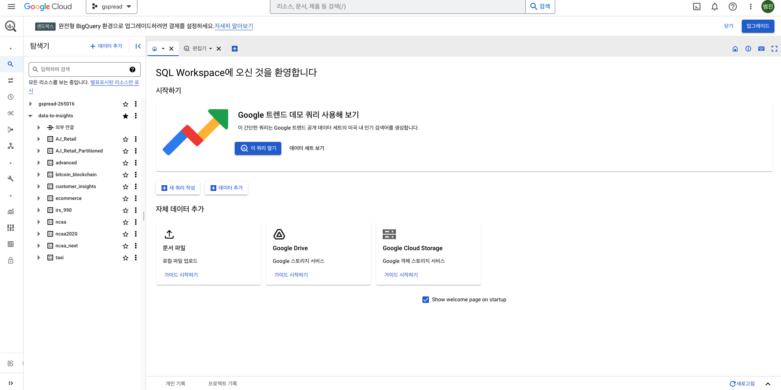Open the wrench tools sidebar icon

tap(11, 179)
